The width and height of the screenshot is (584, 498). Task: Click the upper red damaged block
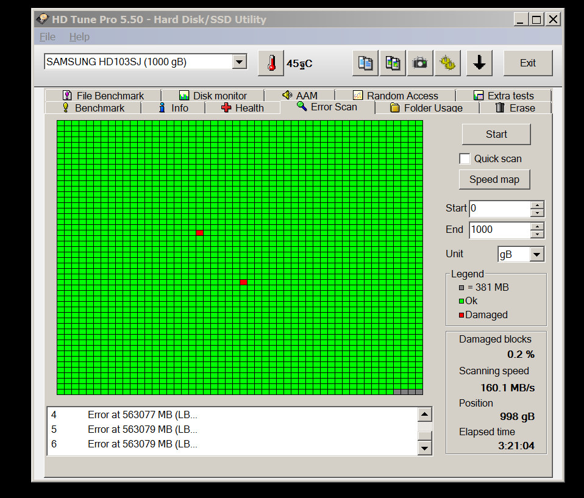click(199, 233)
